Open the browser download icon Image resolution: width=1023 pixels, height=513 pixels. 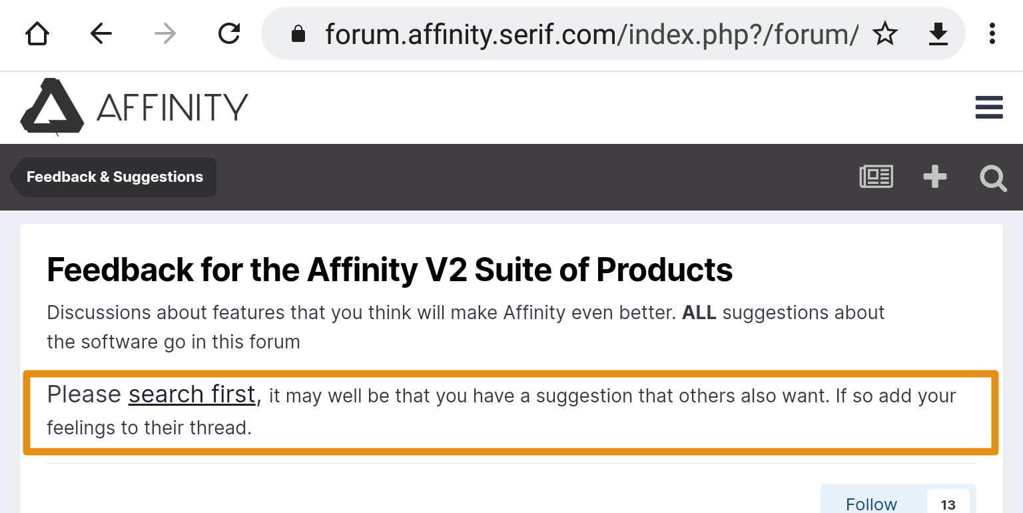click(x=938, y=33)
